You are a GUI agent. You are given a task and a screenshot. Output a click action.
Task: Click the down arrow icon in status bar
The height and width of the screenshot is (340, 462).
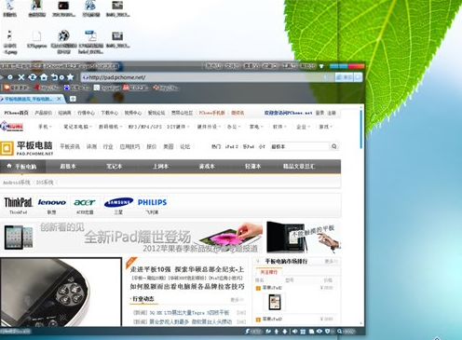point(285,332)
